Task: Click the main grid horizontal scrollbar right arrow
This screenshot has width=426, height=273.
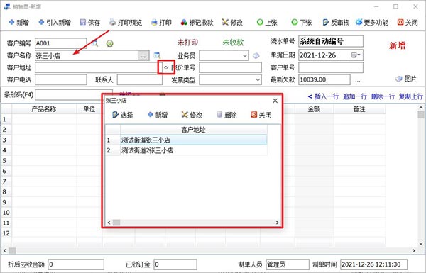Action: [414, 250]
